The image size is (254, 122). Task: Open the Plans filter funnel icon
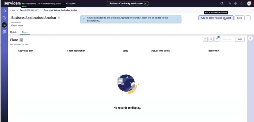point(217,39)
